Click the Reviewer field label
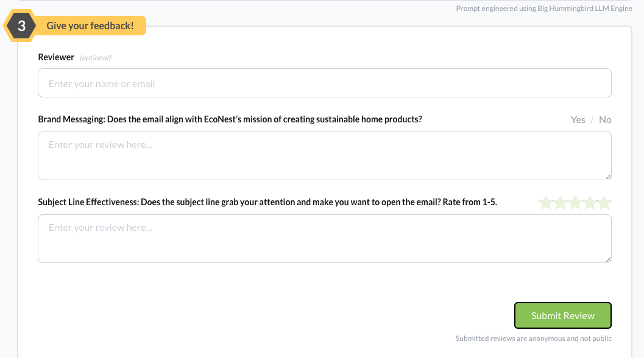Screen dimensions: 644x358 [x=56, y=57]
